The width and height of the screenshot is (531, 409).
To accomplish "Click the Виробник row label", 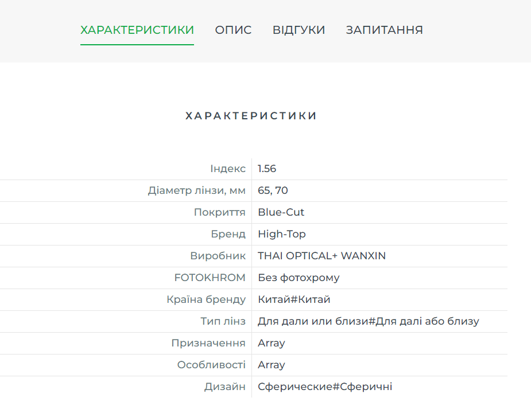I will point(218,256).
